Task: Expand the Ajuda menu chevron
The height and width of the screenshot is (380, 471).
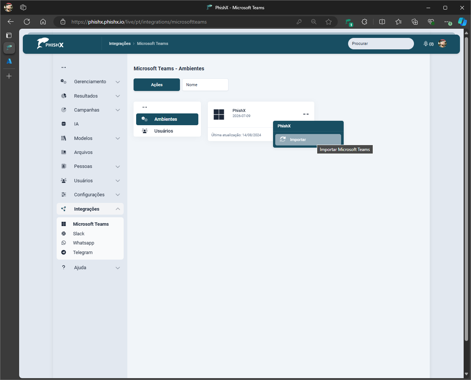Action: click(118, 268)
